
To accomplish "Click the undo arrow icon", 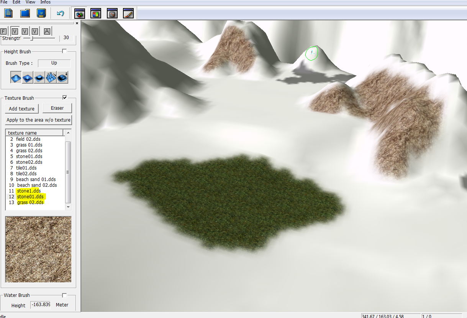I will tap(60, 13).
